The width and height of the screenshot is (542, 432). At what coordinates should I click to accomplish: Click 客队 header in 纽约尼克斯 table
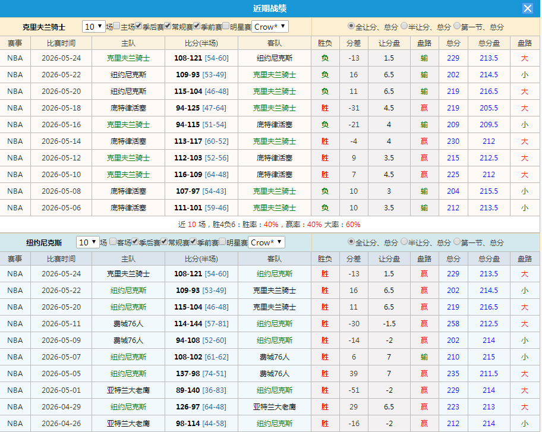coord(275,259)
